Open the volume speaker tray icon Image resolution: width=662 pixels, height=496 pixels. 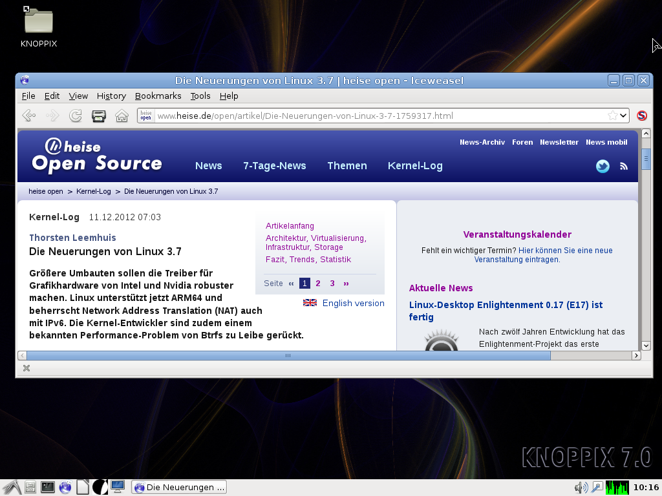click(x=581, y=488)
